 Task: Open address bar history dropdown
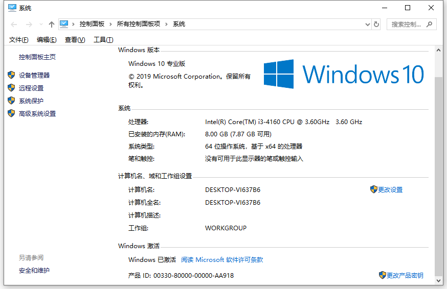click(367, 25)
